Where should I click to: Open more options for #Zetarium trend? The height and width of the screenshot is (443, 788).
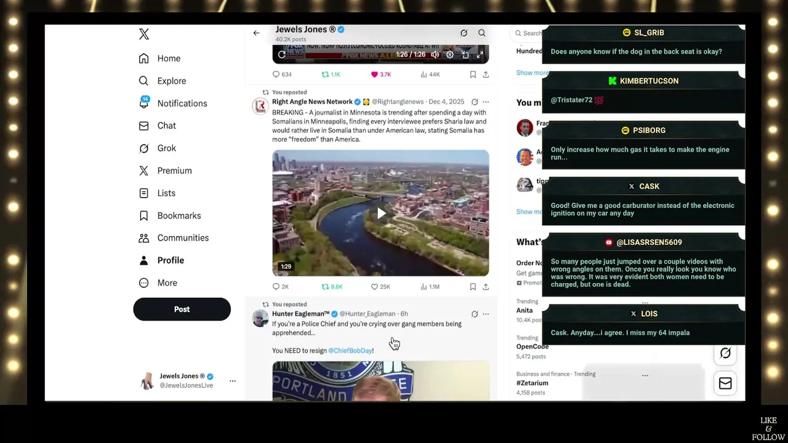pos(645,375)
